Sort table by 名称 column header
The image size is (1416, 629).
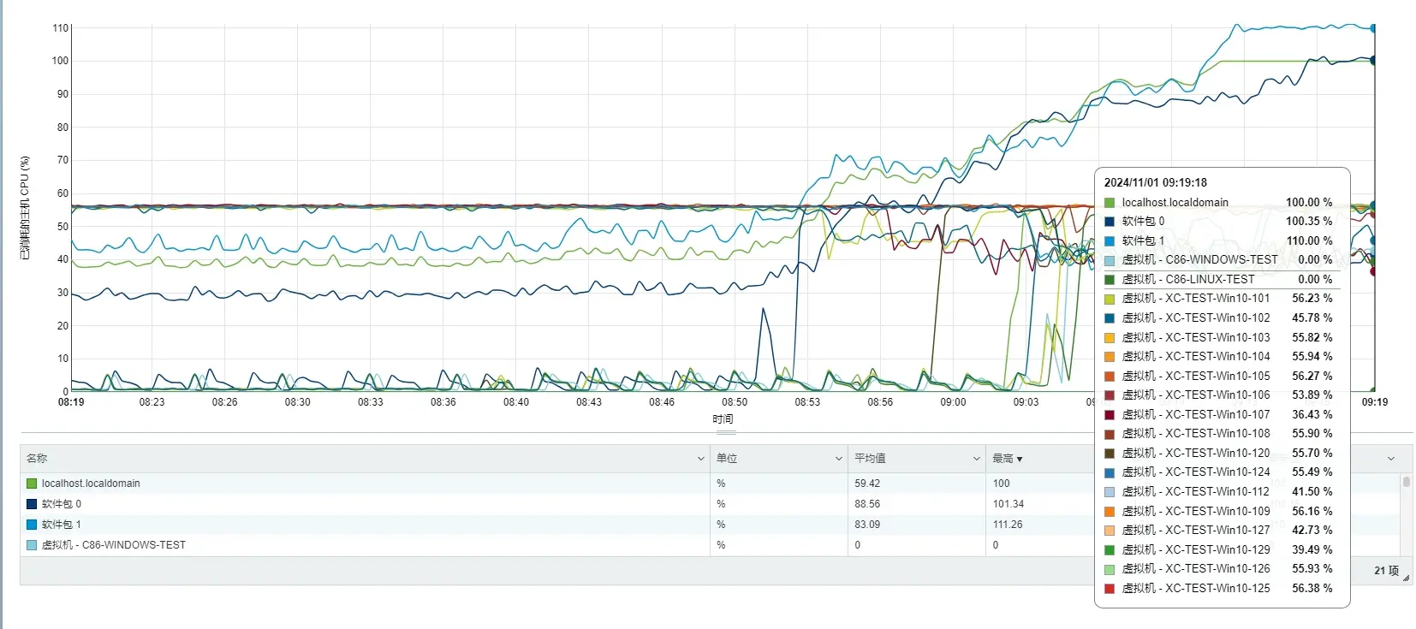(37, 459)
